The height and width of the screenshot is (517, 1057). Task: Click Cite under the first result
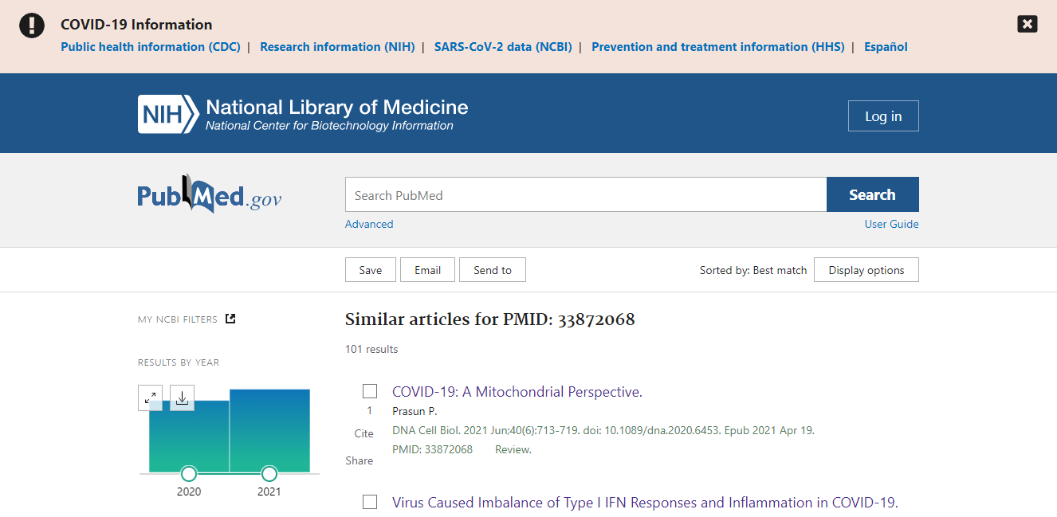[x=363, y=433]
